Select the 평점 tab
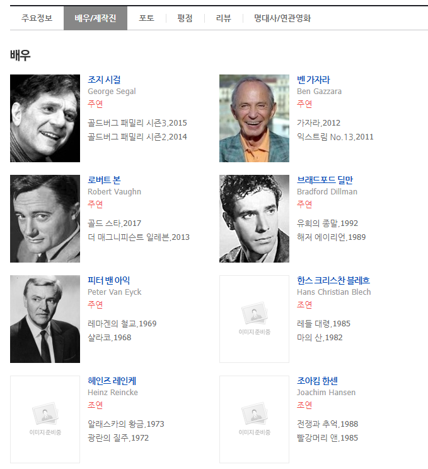 pyautogui.click(x=185, y=18)
